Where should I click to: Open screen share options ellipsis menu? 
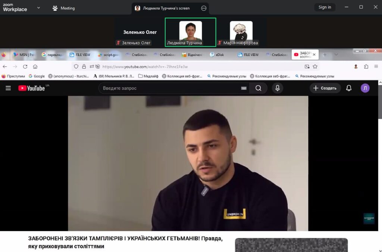[204, 8]
